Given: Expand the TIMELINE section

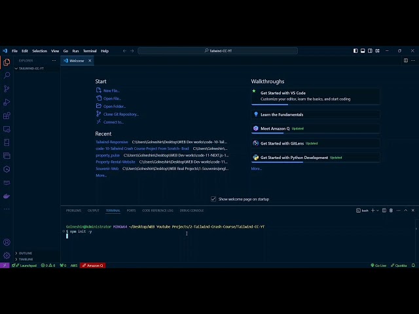Looking at the screenshot, I should [x=25, y=259].
